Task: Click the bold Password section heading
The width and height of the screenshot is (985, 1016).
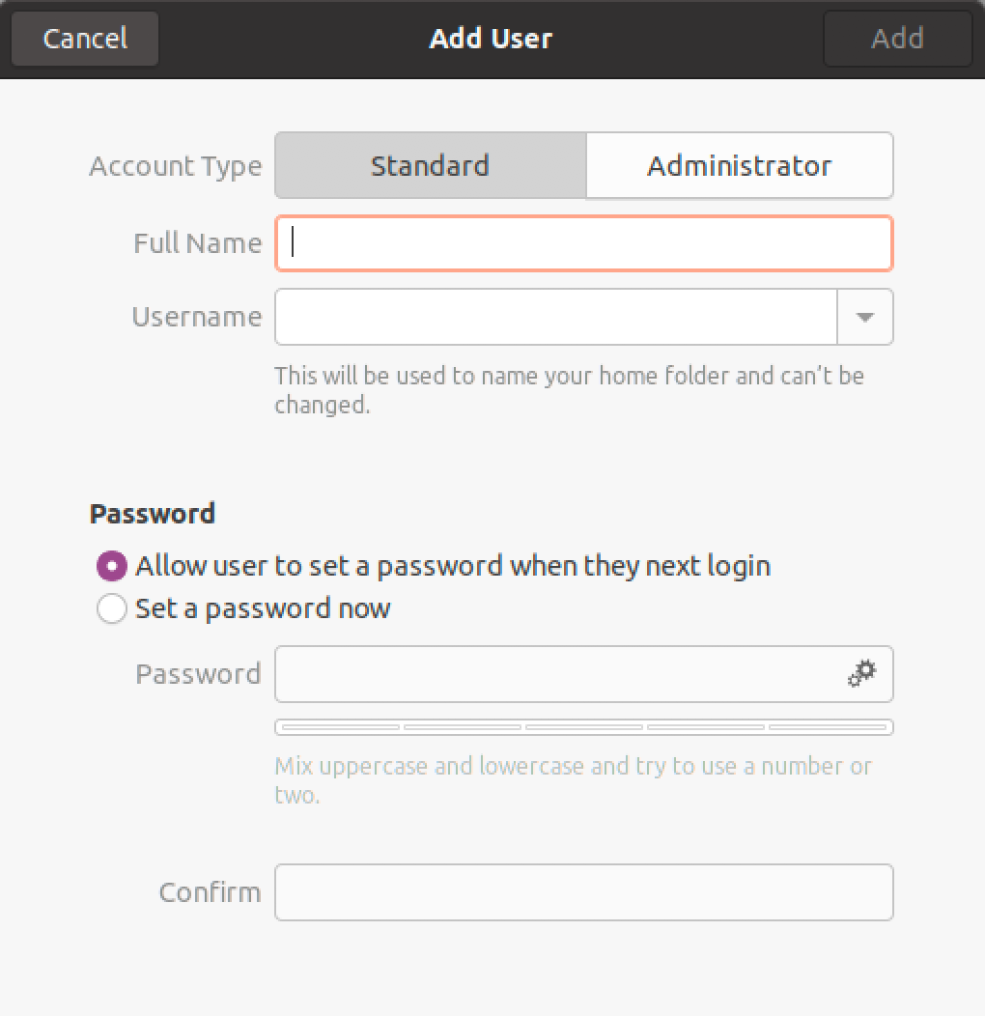Action: pyautogui.click(x=152, y=513)
